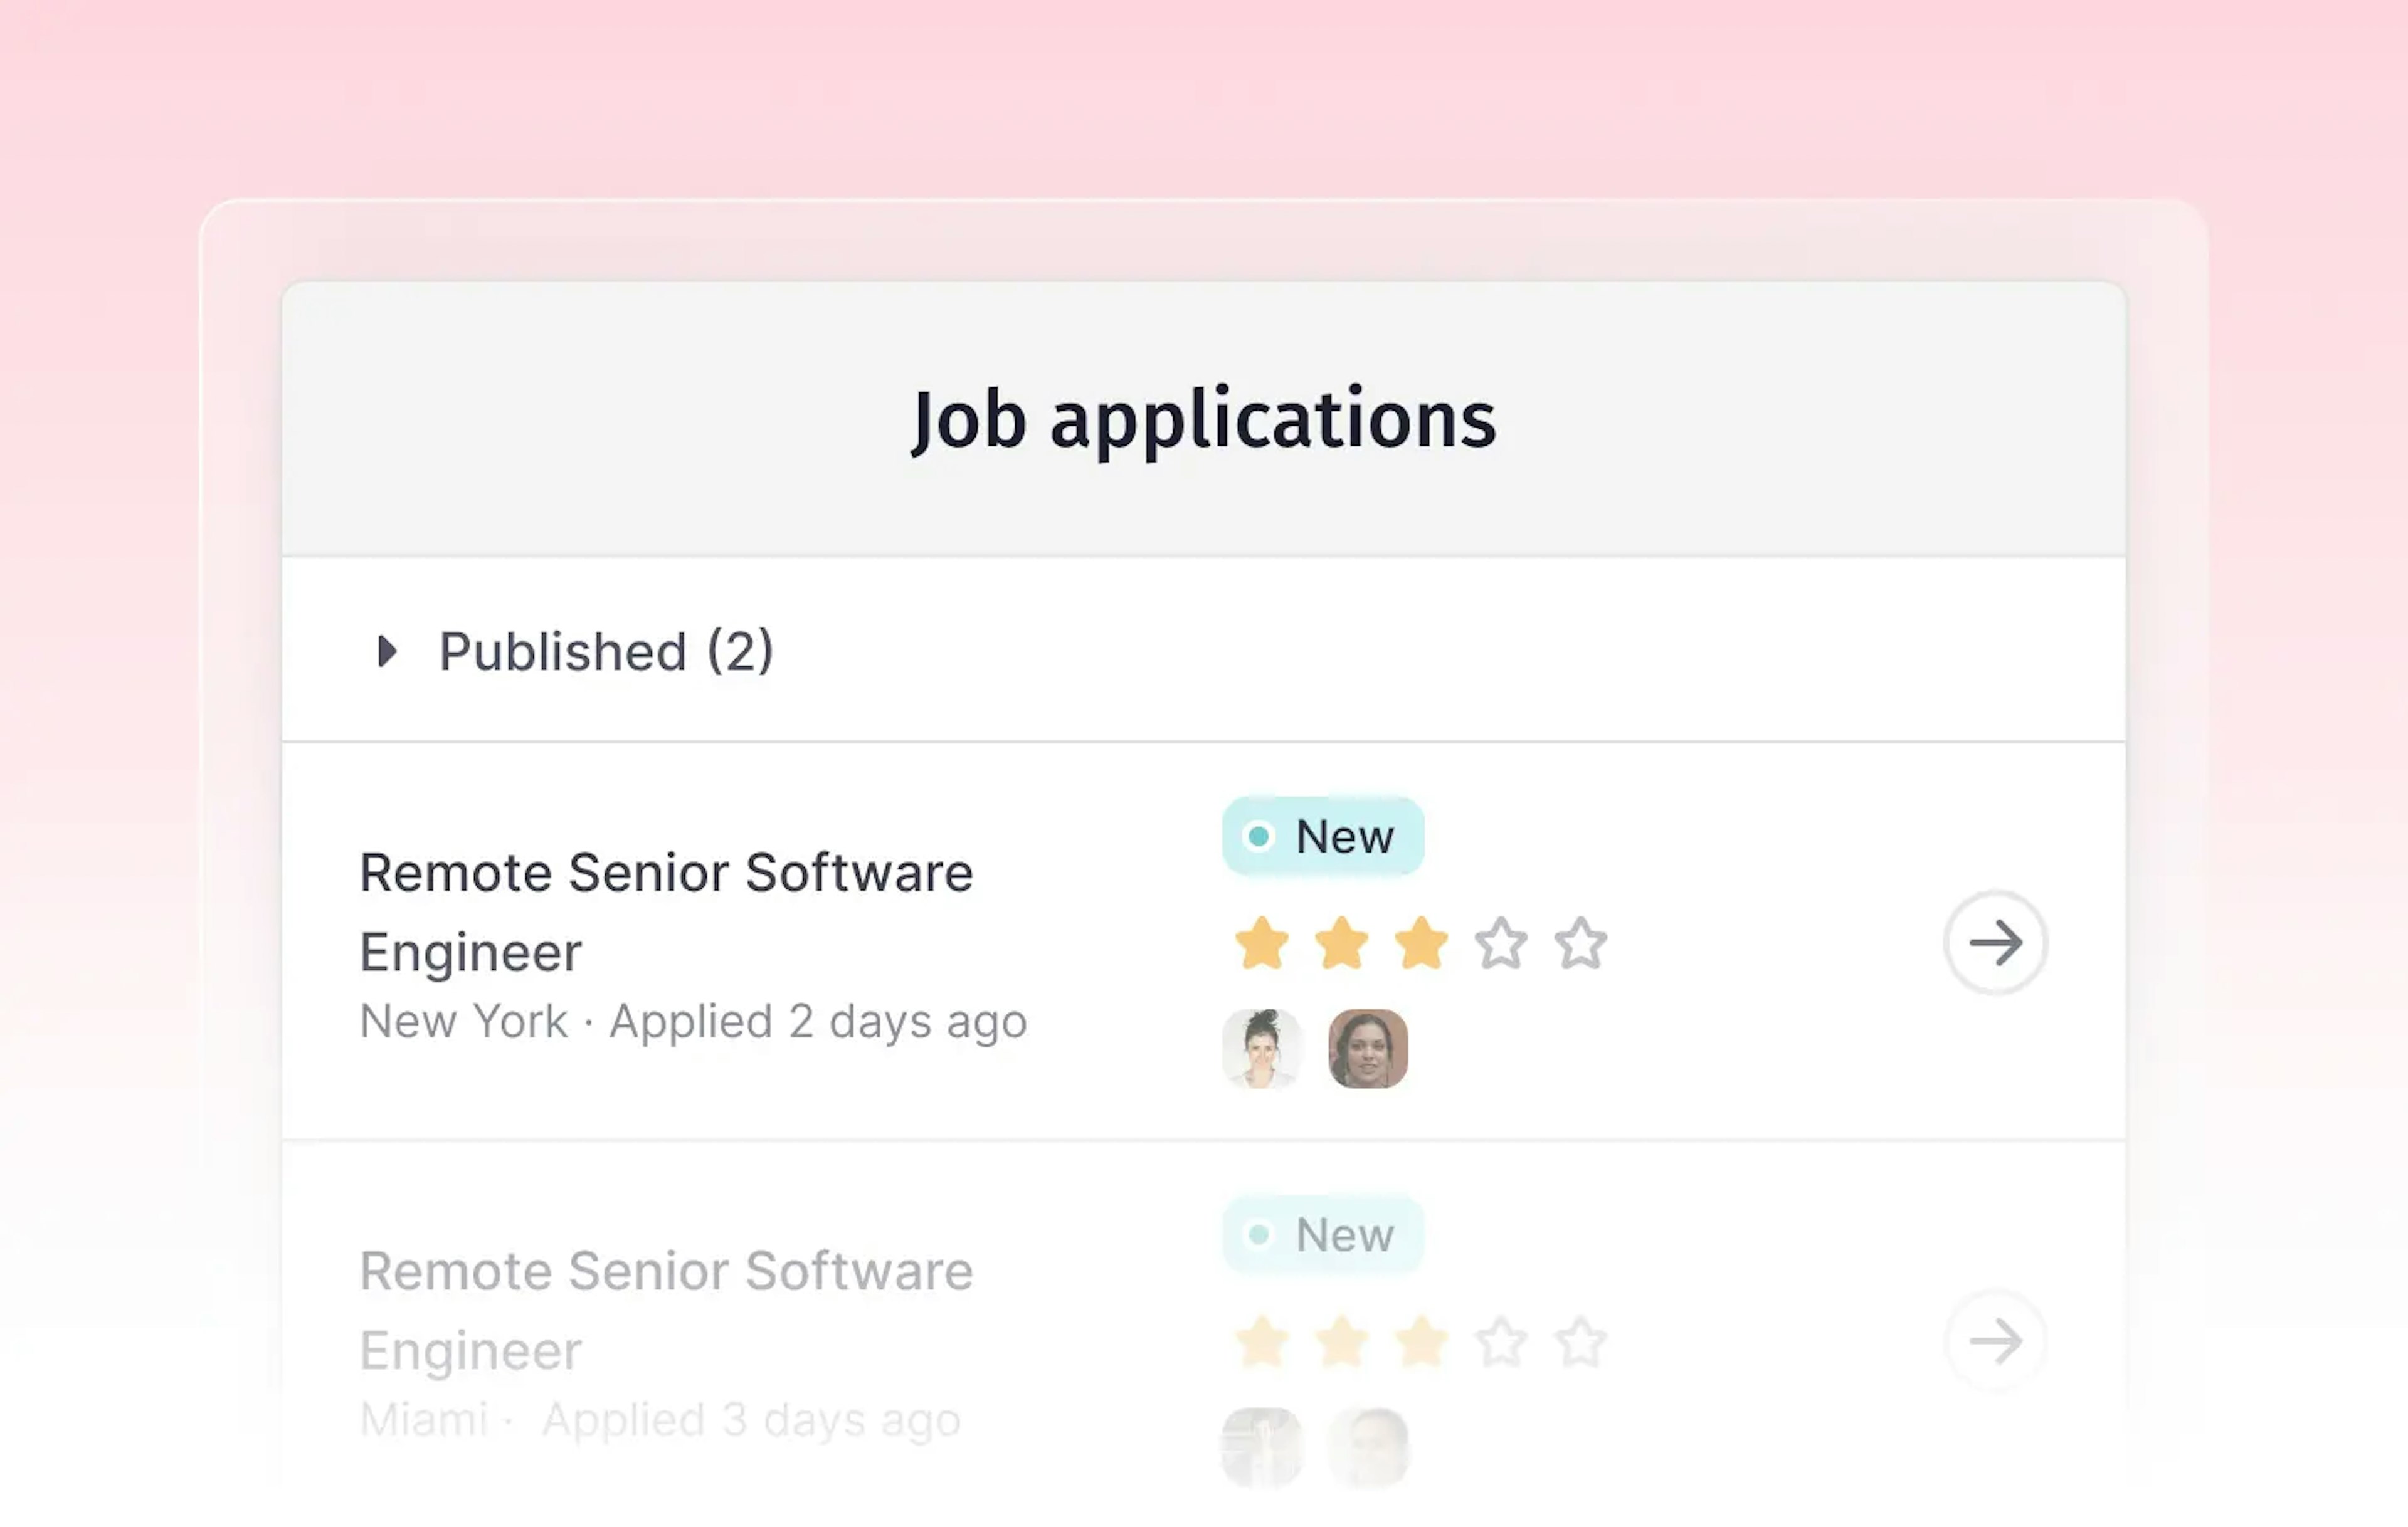Select first reviewer avatar on Miami application
Screen dimensions: 2408x1527
1262,1446
